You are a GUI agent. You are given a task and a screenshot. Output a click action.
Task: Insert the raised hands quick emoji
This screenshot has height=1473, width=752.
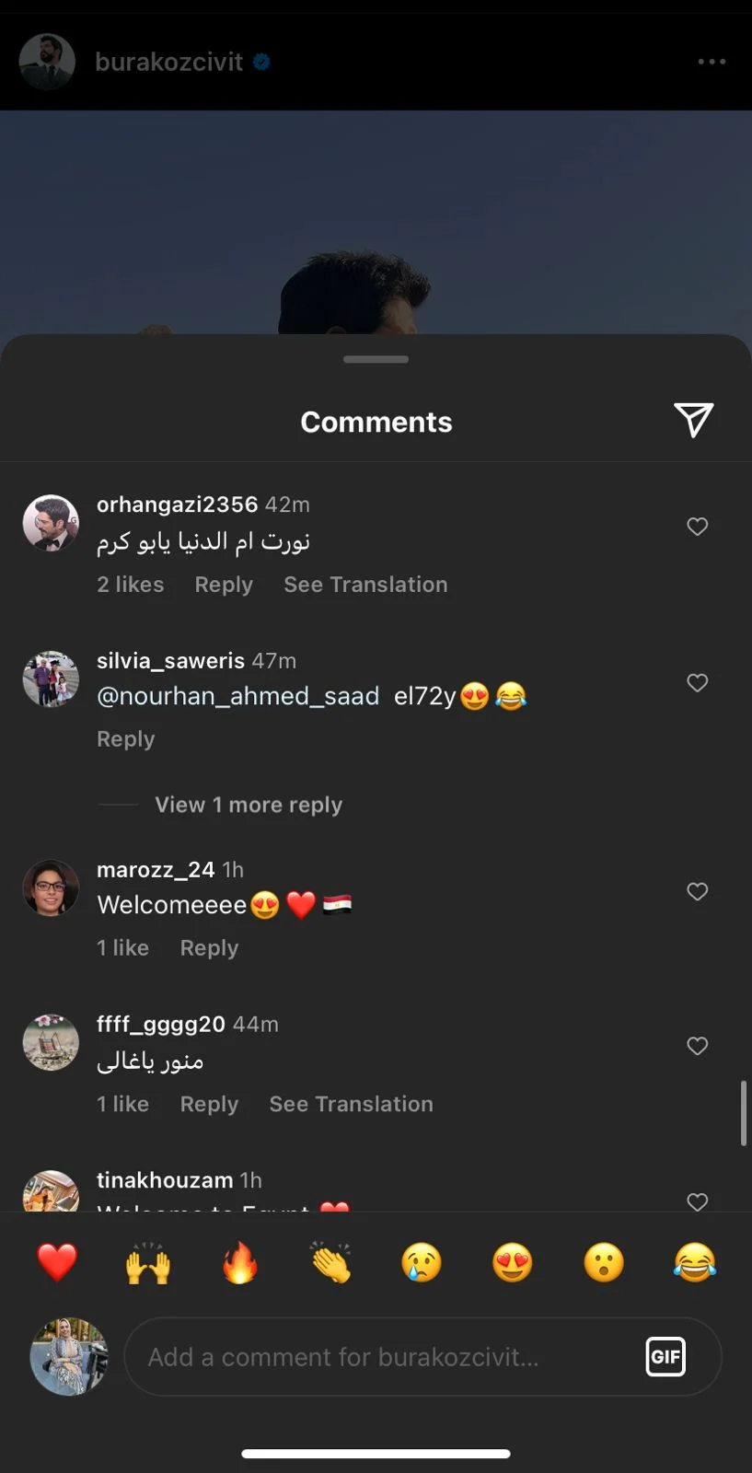pyautogui.click(x=148, y=1262)
